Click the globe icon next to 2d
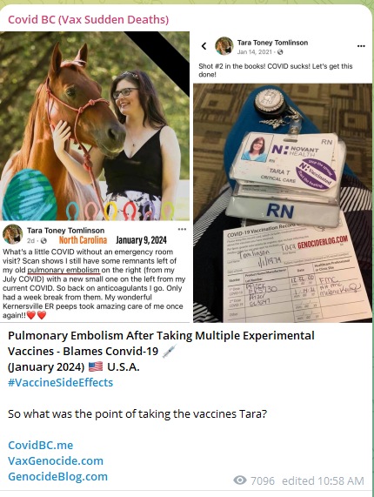This screenshot has width=374, height=497. click(44, 241)
